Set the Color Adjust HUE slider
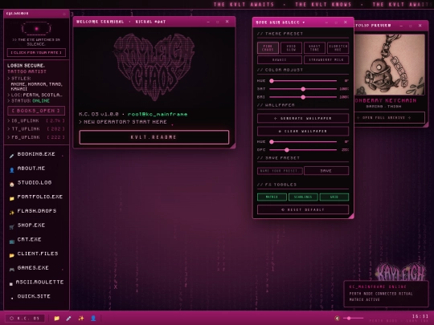This screenshot has height=325, width=434. pos(303,81)
